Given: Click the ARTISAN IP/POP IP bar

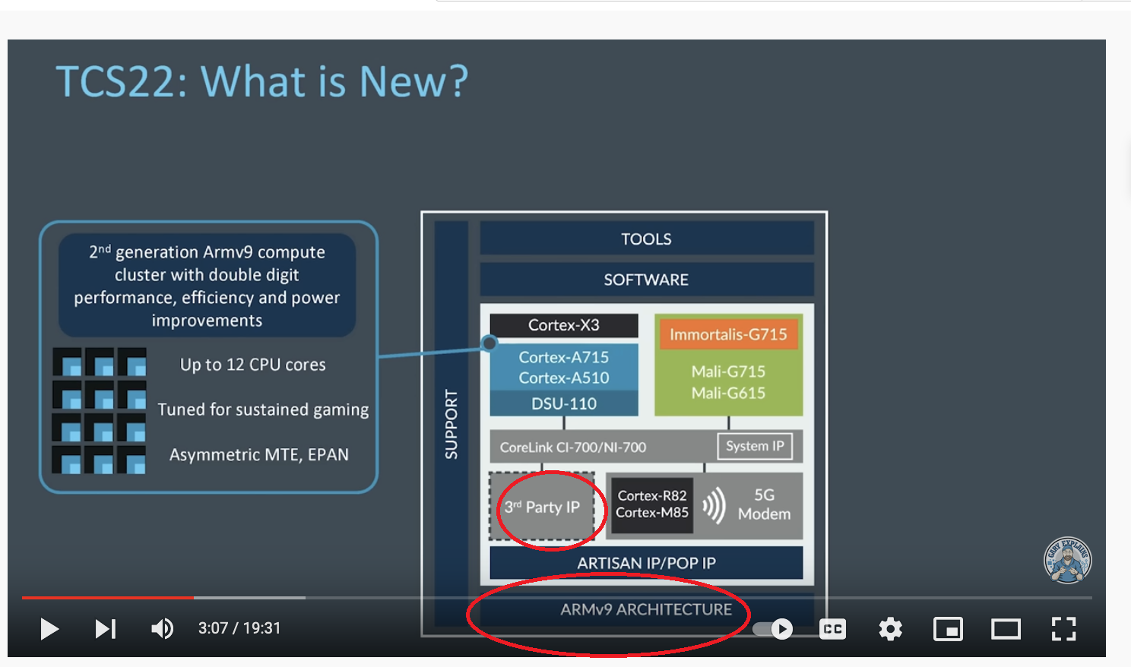Looking at the screenshot, I should click(x=646, y=563).
